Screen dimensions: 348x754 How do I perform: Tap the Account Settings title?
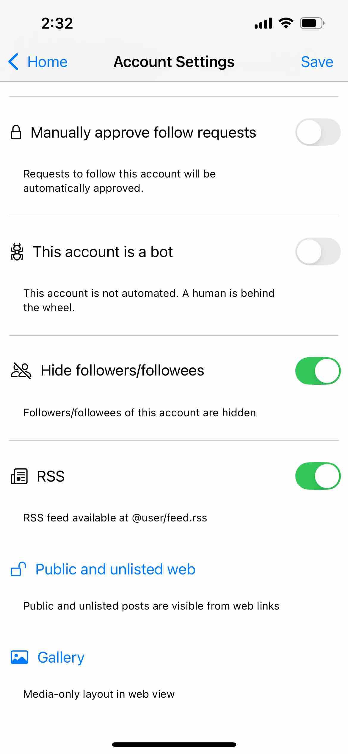click(174, 62)
